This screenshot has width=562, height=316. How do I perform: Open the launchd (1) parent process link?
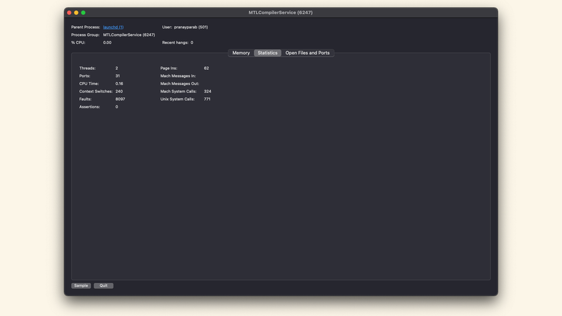coord(113,28)
